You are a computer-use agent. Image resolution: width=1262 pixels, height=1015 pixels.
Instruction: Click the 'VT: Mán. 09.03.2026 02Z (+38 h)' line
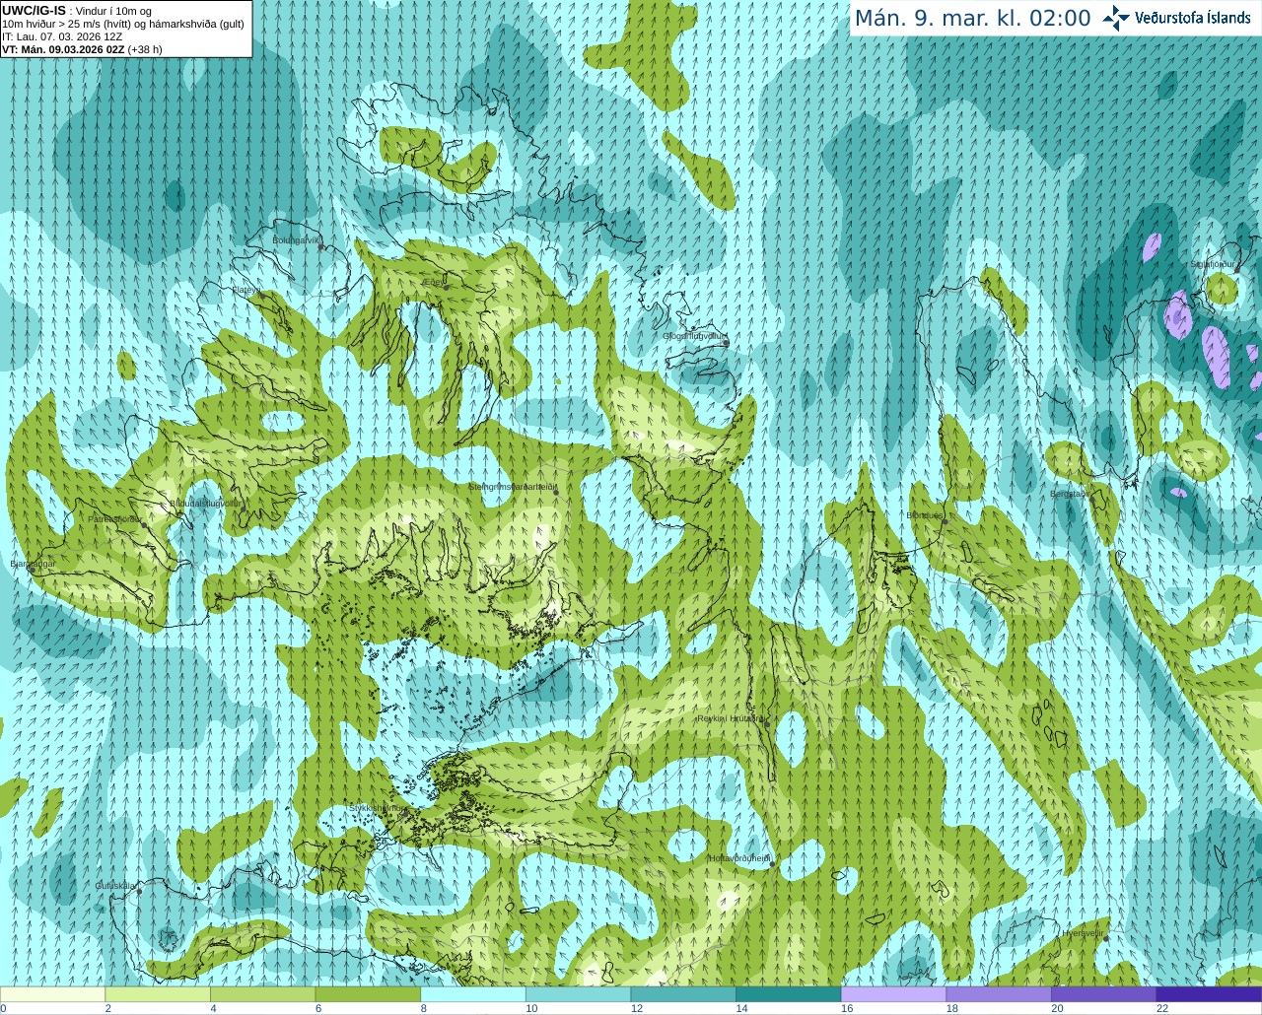pyautogui.click(x=82, y=49)
